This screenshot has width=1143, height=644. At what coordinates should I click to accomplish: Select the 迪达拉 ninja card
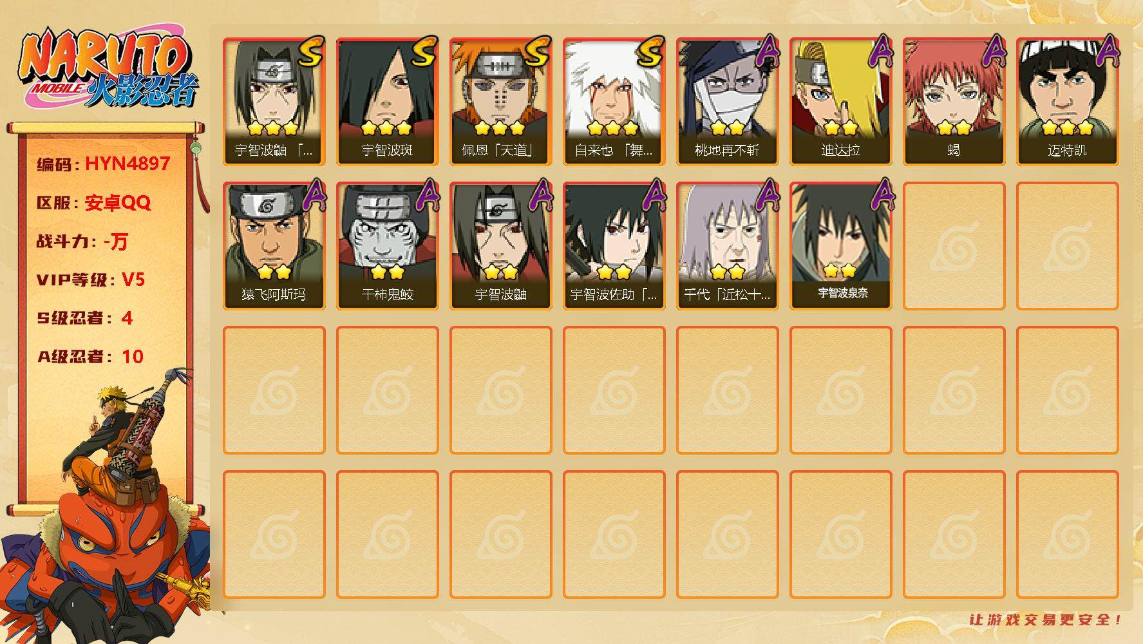(x=840, y=102)
